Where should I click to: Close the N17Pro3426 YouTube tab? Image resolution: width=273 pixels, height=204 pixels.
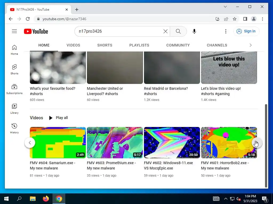[66, 10]
